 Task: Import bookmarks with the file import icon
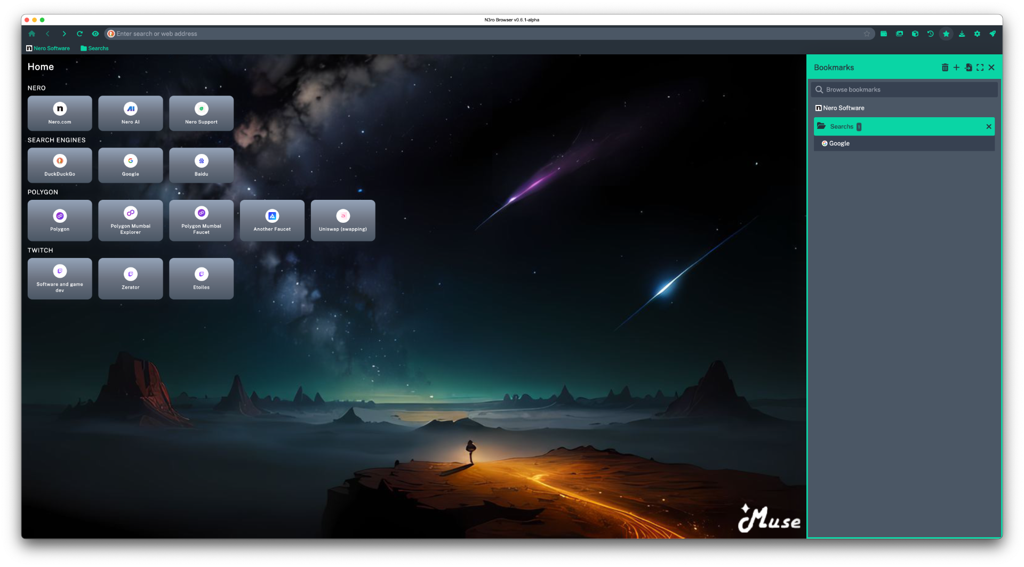coord(969,68)
